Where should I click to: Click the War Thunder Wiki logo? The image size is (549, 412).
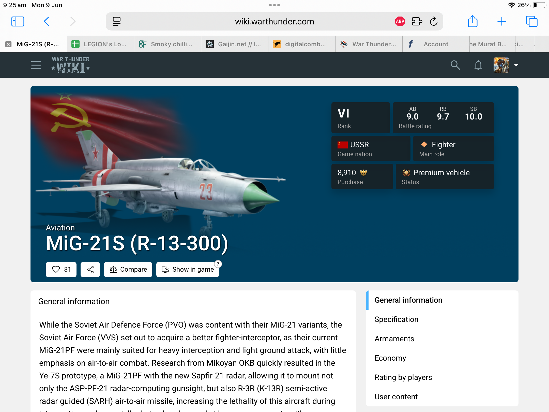click(71, 65)
